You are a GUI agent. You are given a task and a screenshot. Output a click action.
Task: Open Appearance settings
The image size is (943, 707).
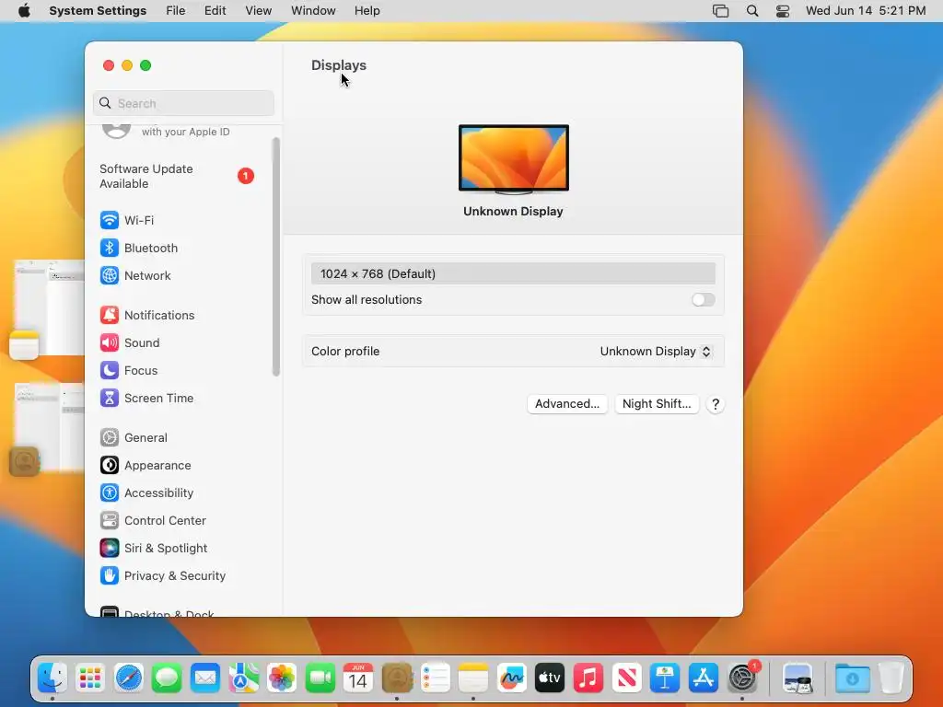pos(146,465)
